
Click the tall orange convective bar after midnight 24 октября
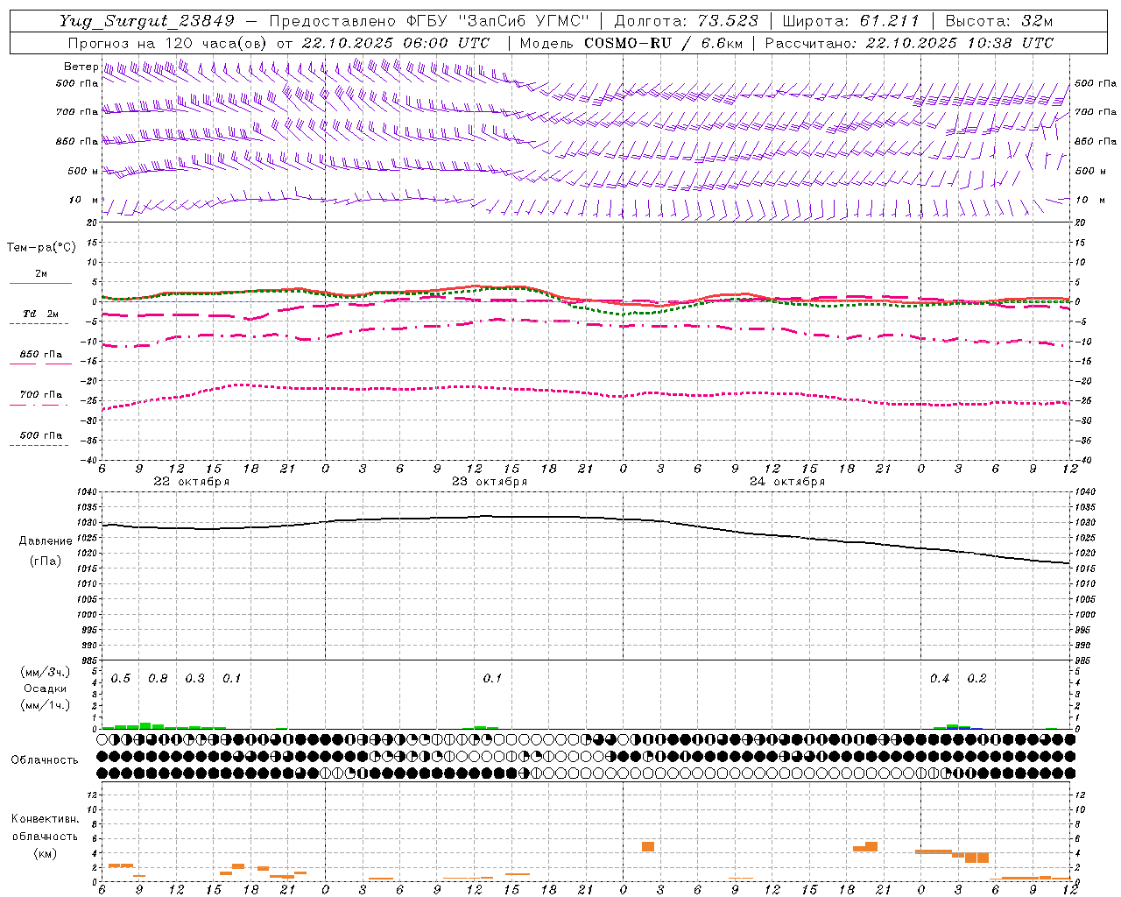click(648, 846)
